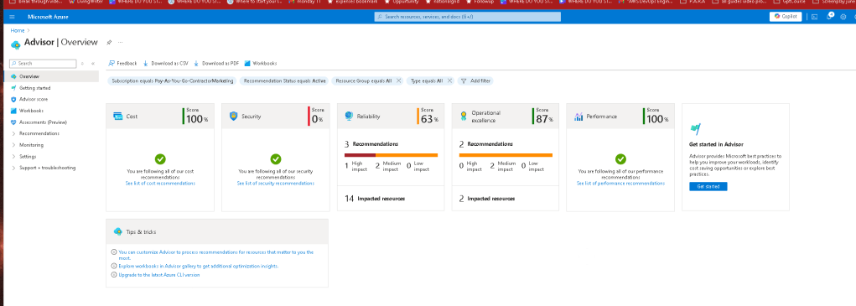The height and width of the screenshot is (306, 856).
Task: Select Getting started icon in sidebar
Action: pyautogui.click(x=13, y=88)
